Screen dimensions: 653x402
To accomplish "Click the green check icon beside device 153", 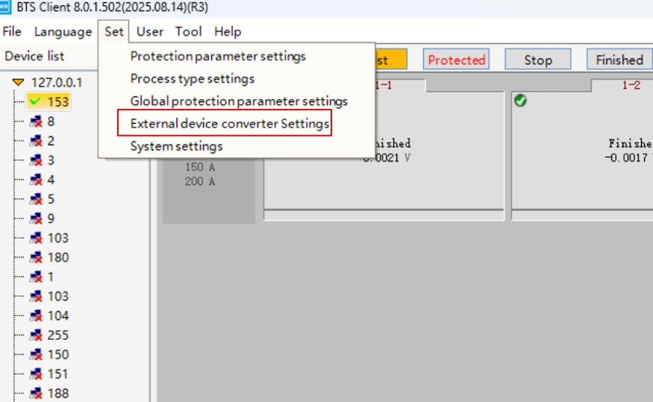I will [35, 101].
